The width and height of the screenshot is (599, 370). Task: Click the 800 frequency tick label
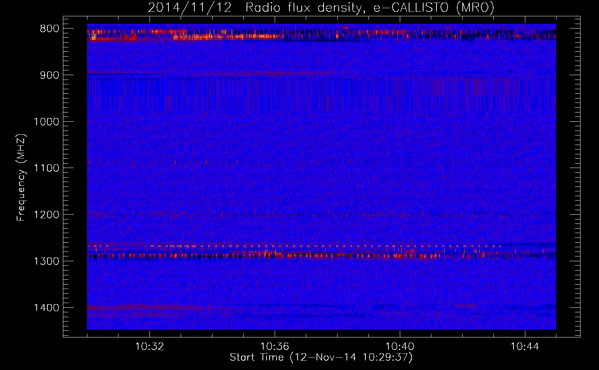pyautogui.click(x=50, y=29)
